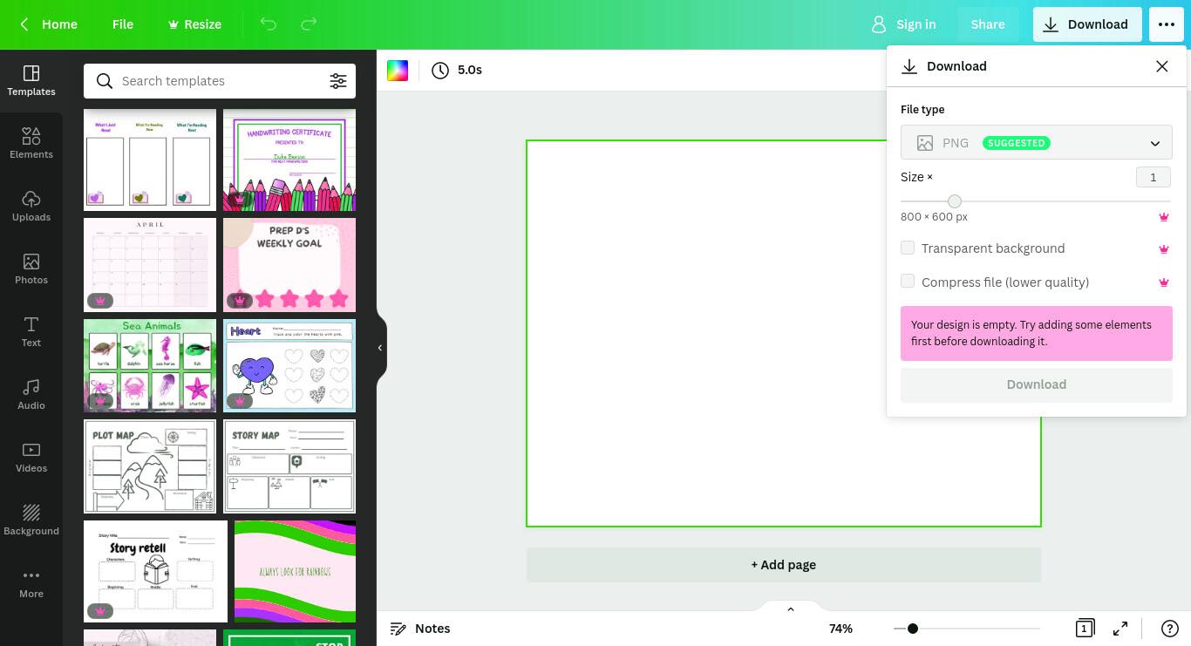
Task: Click the crown icon beside Compress file
Action: pos(1163,282)
